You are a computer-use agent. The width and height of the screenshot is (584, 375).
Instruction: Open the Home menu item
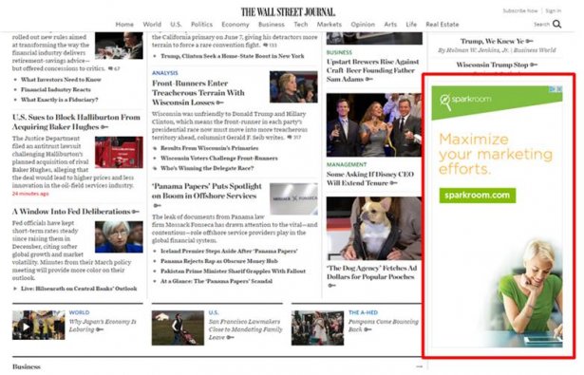tap(124, 24)
